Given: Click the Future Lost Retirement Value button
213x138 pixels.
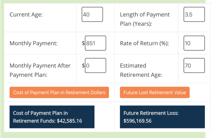Looking at the screenshot, I should (x=155, y=92).
